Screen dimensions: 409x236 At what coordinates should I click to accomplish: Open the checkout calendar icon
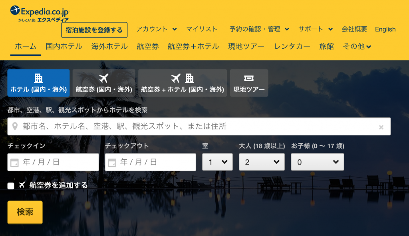pos(112,163)
